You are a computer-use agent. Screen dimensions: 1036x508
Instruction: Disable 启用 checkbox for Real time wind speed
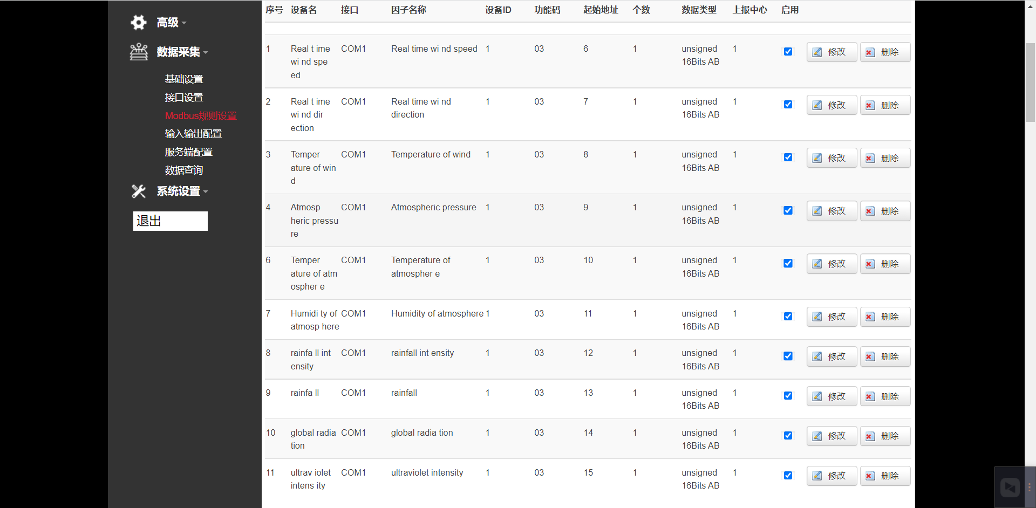(788, 51)
